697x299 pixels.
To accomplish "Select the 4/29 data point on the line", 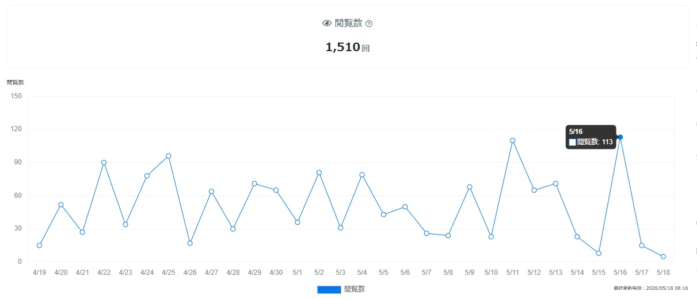I will (254, 183).
